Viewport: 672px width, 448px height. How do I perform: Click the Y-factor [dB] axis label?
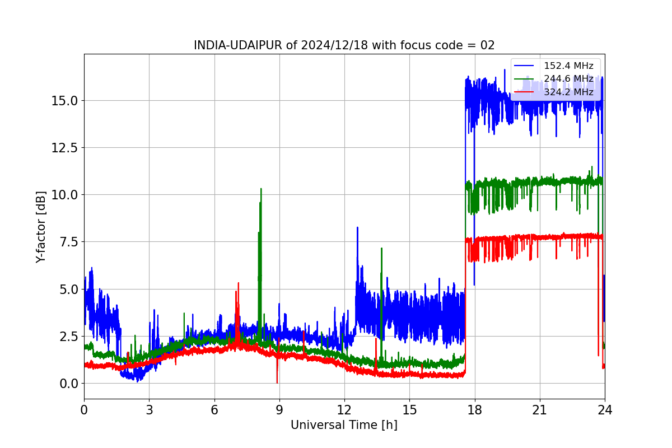click(x=40, y=226)
